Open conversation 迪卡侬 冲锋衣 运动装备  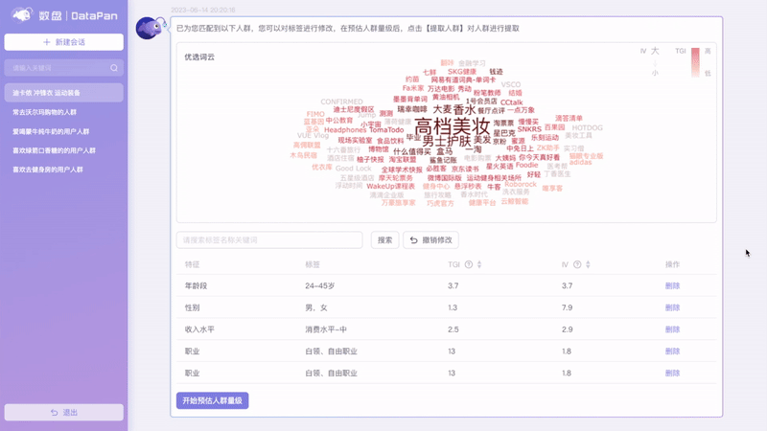[63, 92]
